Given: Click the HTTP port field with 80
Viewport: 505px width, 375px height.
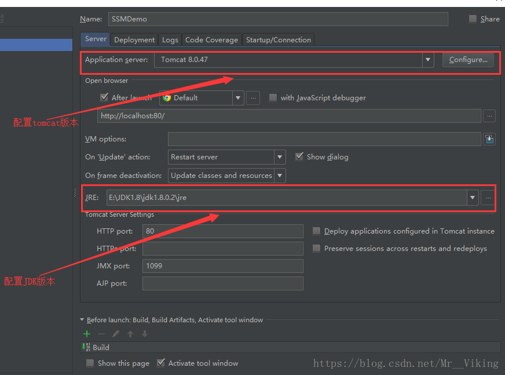Looking at the screenshot, I should tap(223, 231).
